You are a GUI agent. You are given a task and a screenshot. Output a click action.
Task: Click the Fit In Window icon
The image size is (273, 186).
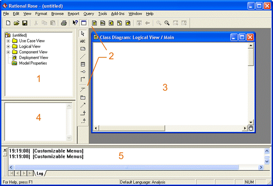(x=175, y=23)
